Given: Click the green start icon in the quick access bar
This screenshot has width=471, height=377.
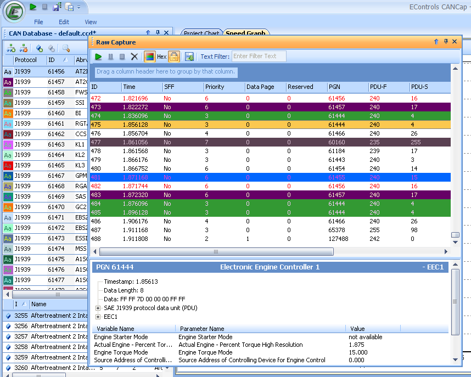Looking at the screenshot, I should point(33,7).
